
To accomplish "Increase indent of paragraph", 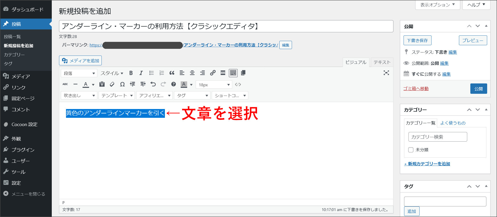I will (143, 84).
